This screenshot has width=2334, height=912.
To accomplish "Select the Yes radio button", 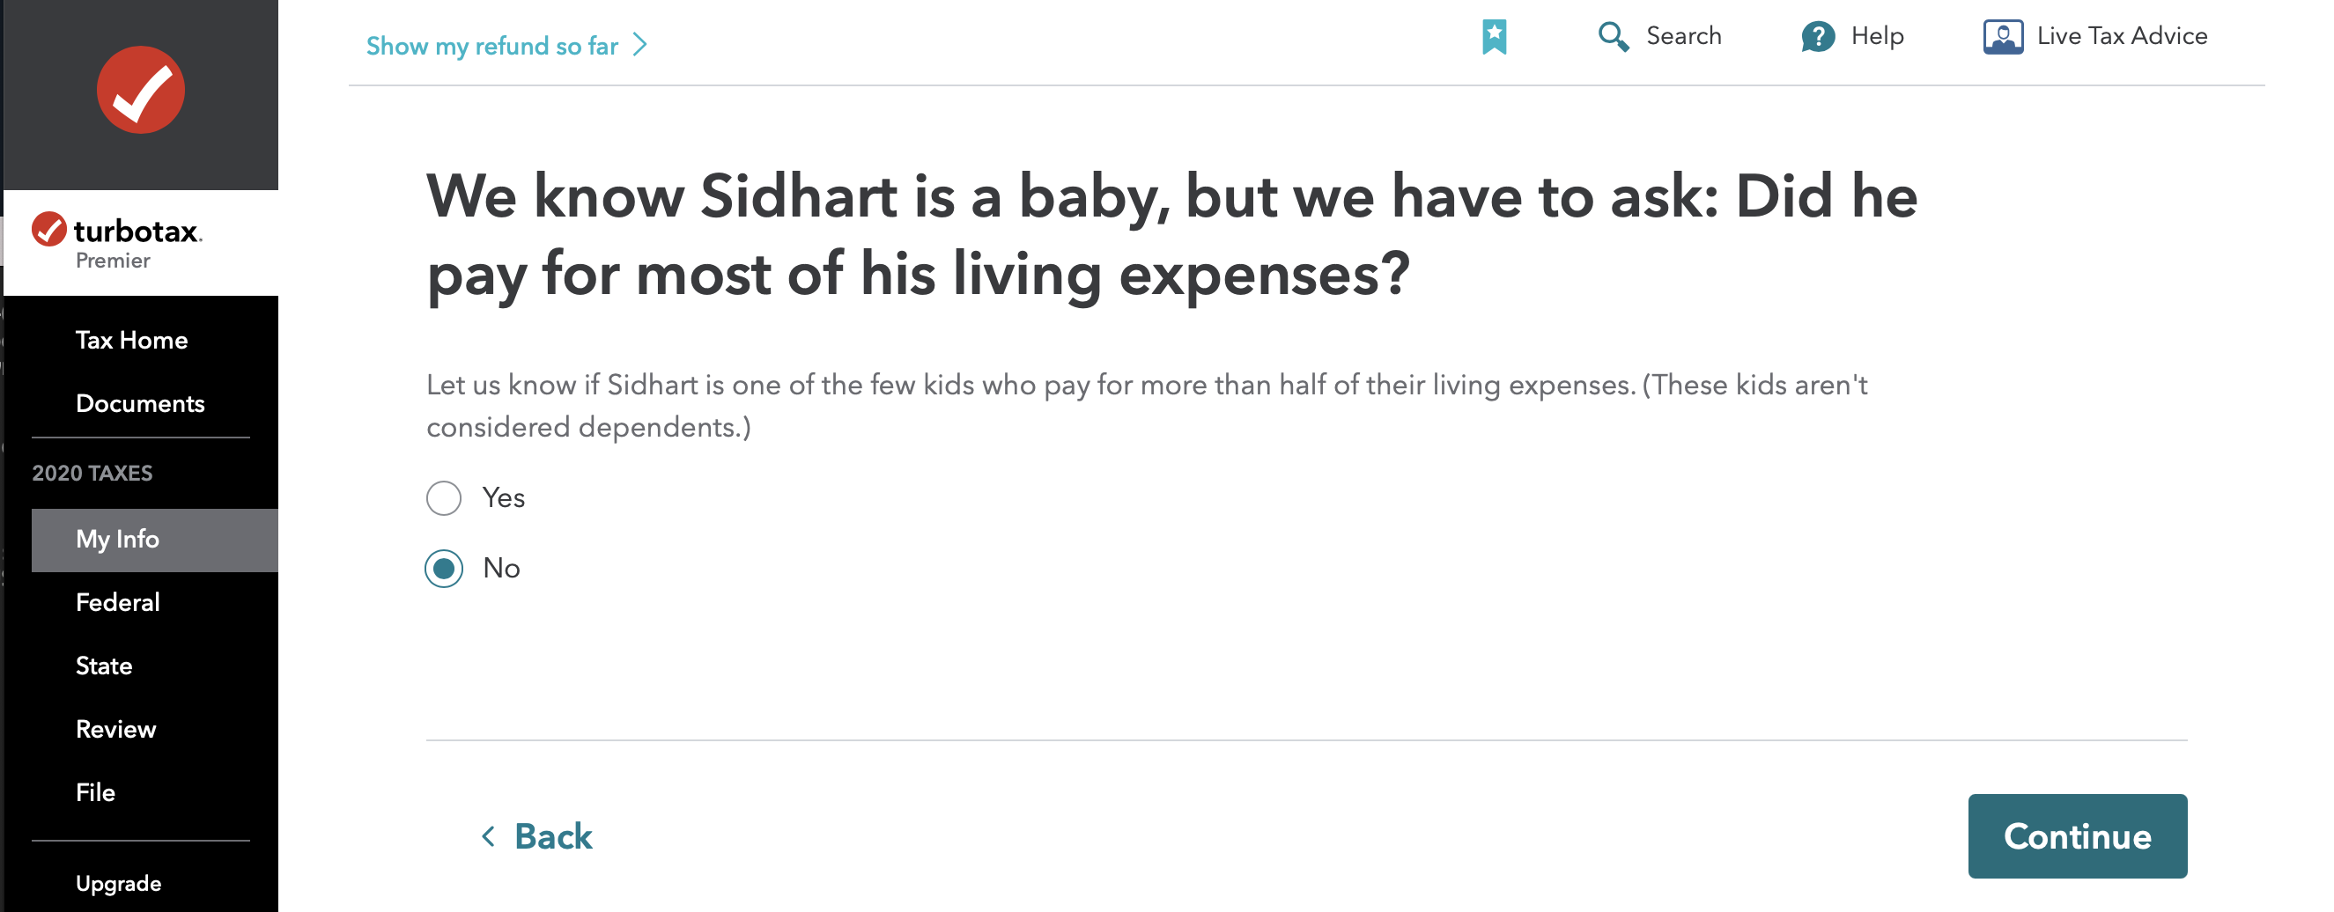I will tap(444, 498).
